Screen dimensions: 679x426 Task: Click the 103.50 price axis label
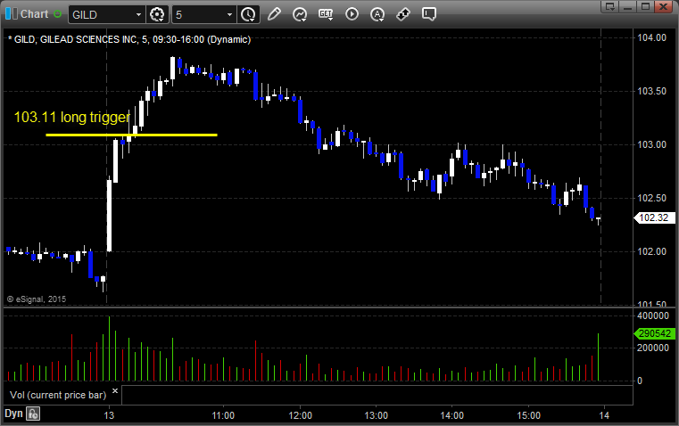point(651,91)
